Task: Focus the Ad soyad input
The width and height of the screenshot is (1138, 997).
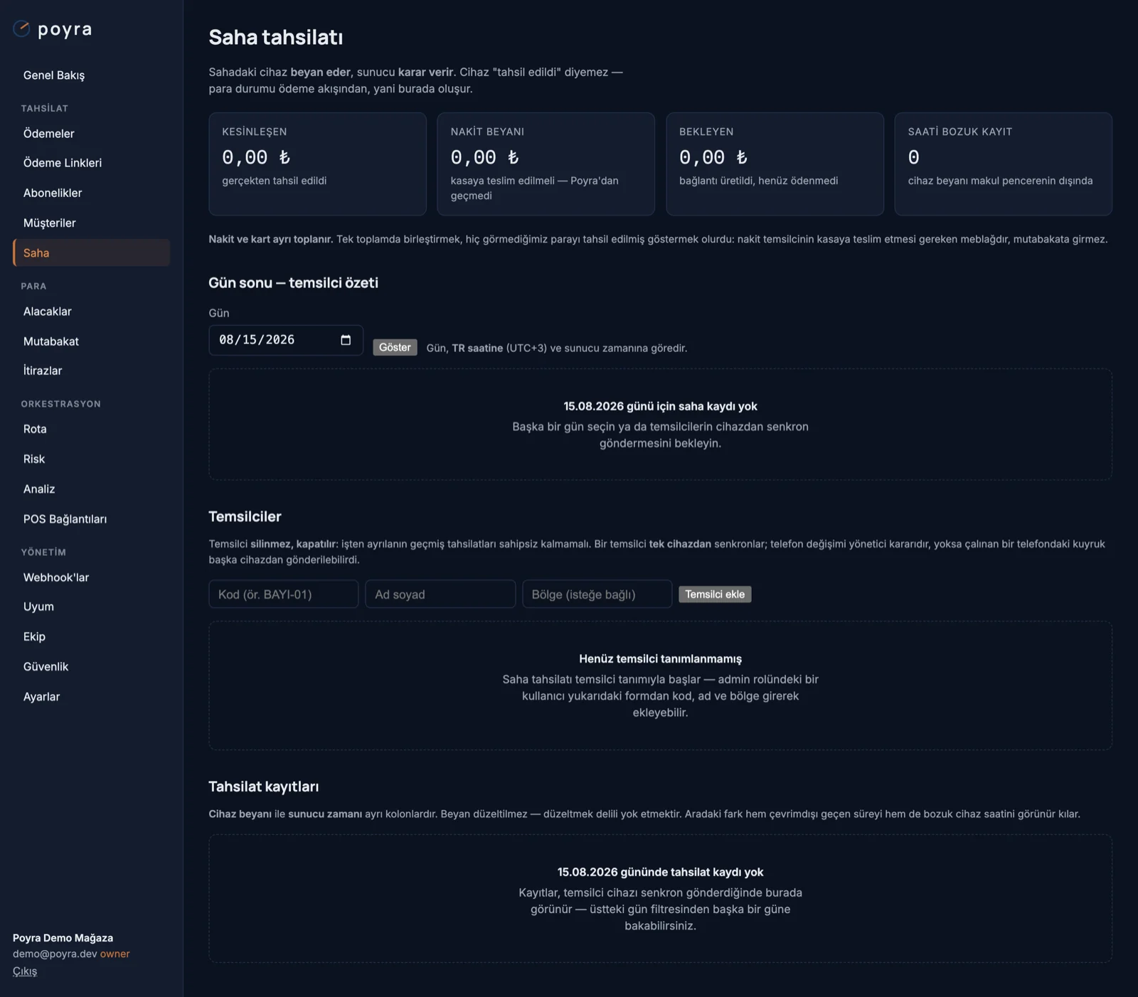Action: point(440,594)
